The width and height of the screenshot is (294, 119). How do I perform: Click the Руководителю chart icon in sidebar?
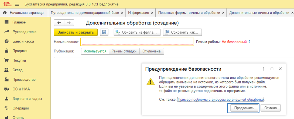coord(7,32)
